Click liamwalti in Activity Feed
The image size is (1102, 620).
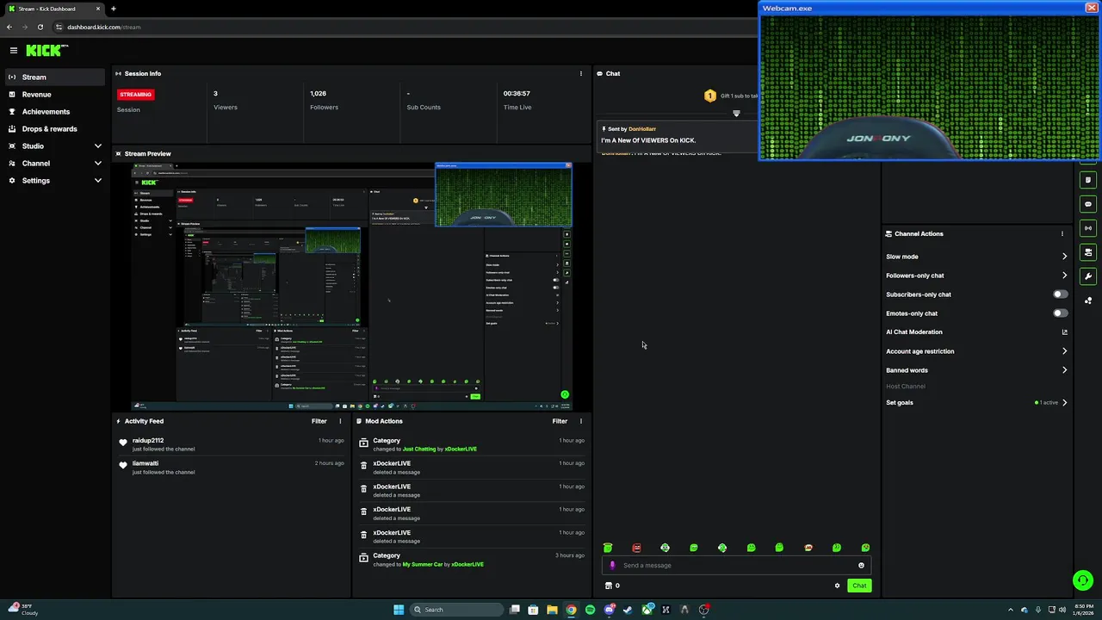pos(145,463)
